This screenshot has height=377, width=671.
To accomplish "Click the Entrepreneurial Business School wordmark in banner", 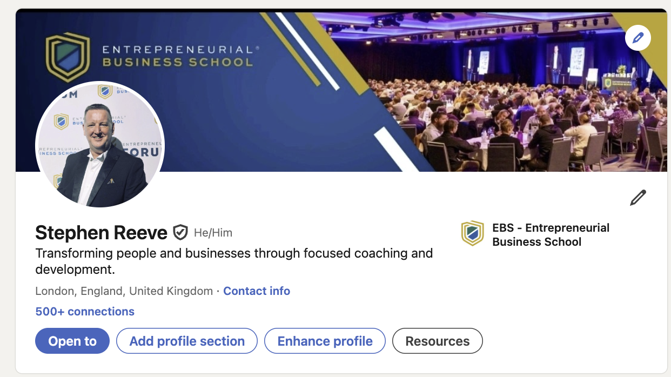I will (x=178, y=56).
